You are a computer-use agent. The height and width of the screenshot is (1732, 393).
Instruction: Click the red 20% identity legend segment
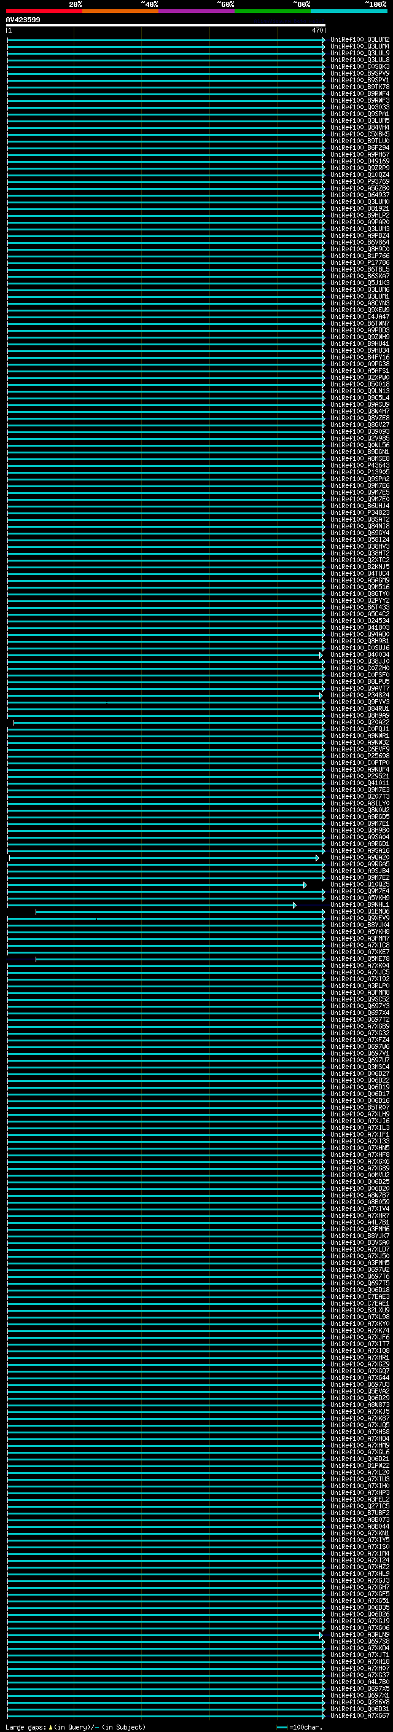44,11
